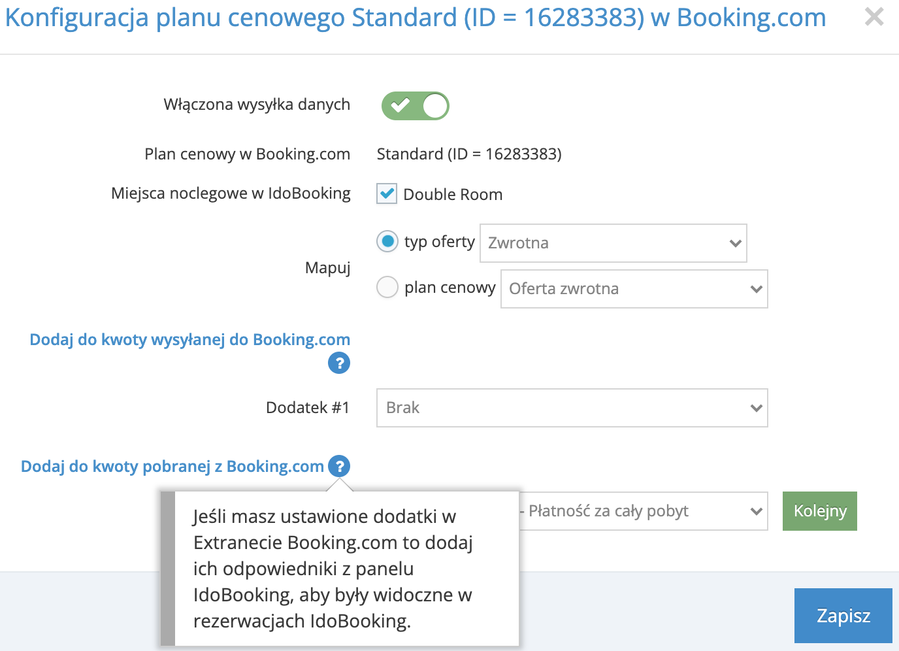Click help icon beside 'Dodaj do kwoty pobranej'

(x=339, y=466)
